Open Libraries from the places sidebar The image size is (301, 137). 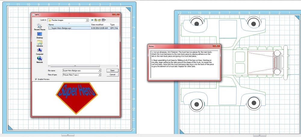point(39,44)
